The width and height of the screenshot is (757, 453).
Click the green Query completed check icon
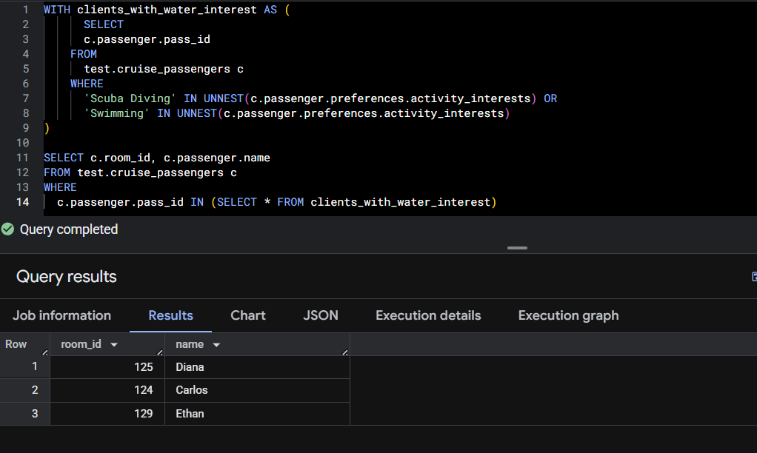point(7,229)
